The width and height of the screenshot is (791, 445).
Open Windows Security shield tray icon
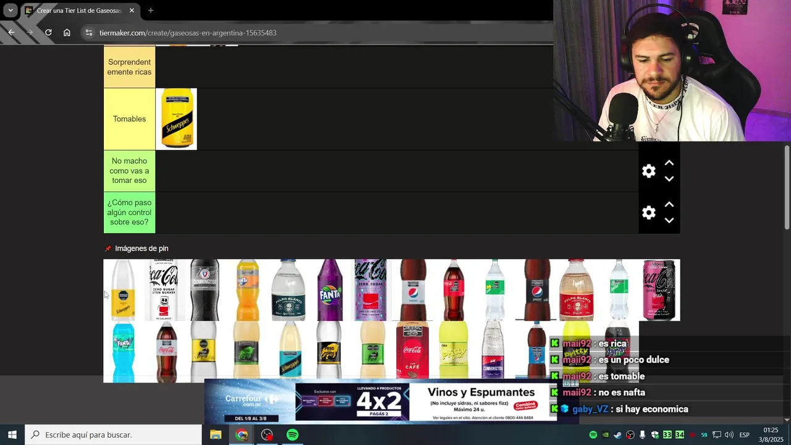[x=655, y=435]
